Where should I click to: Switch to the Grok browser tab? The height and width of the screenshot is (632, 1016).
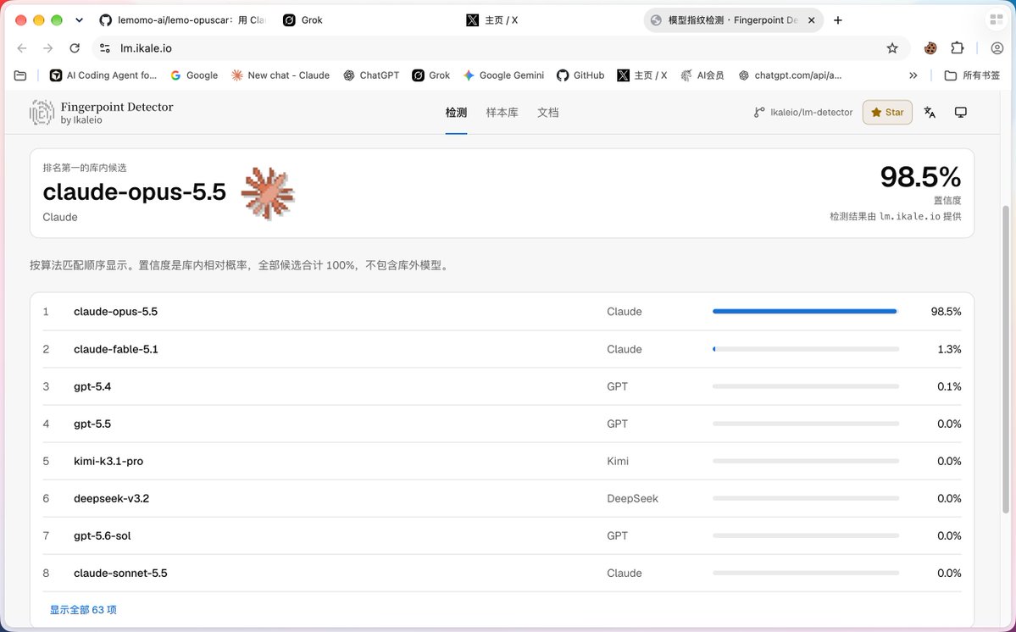366,20
